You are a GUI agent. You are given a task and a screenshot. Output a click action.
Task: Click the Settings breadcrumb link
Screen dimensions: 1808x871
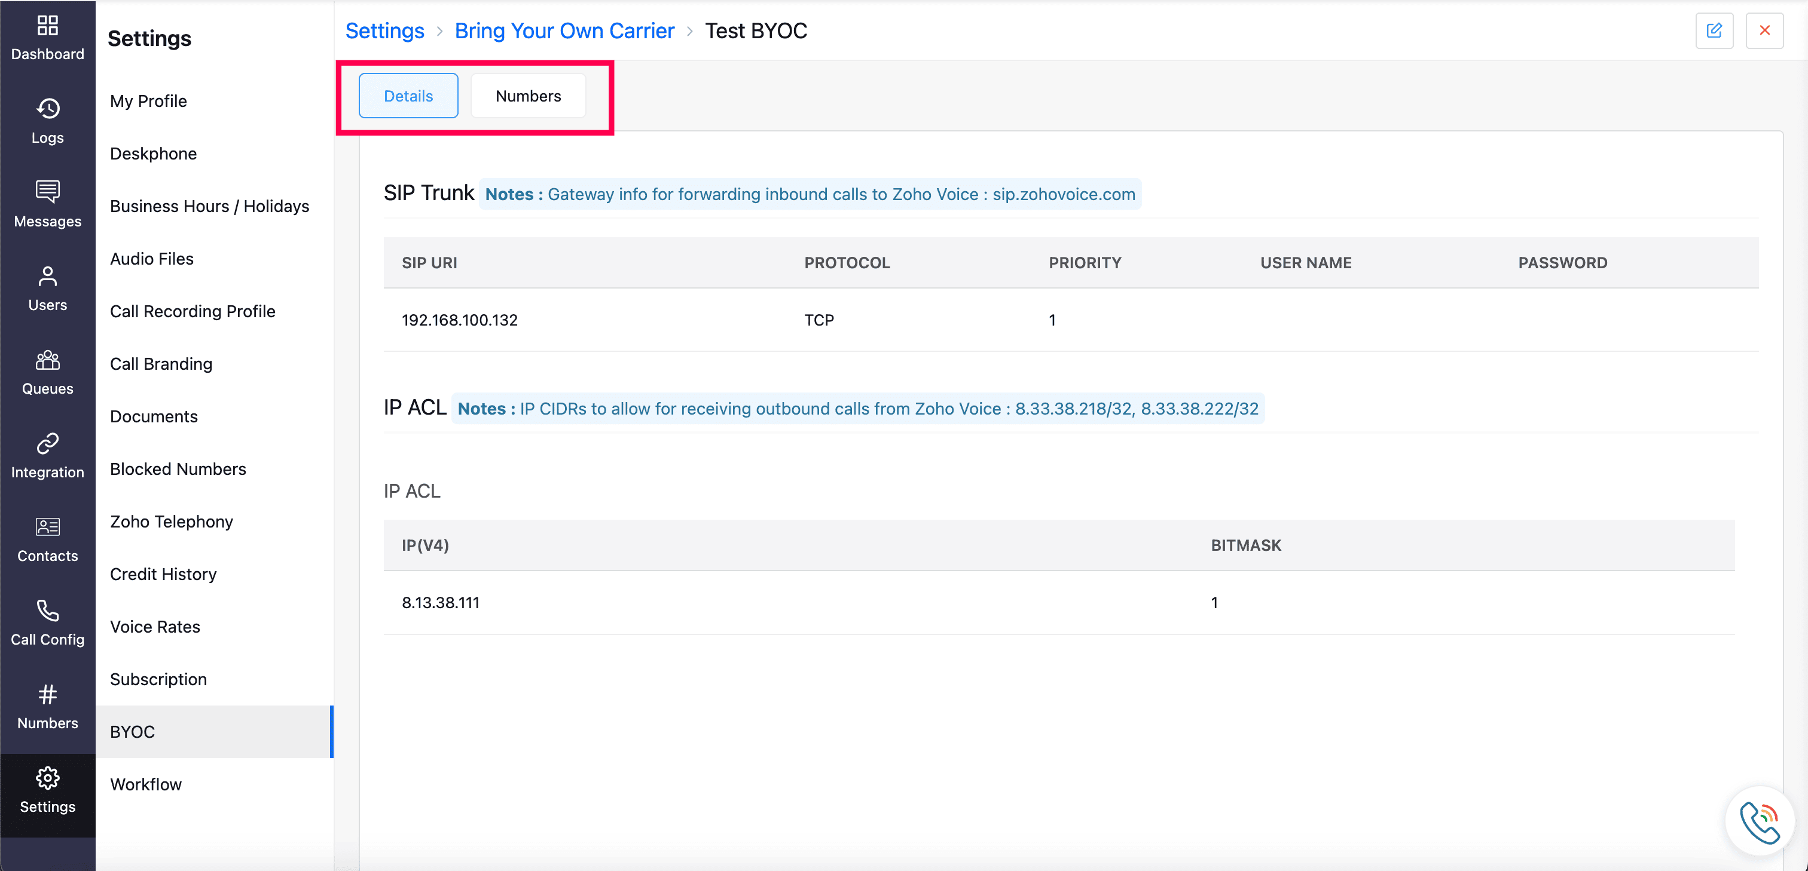tap(384, 31)
